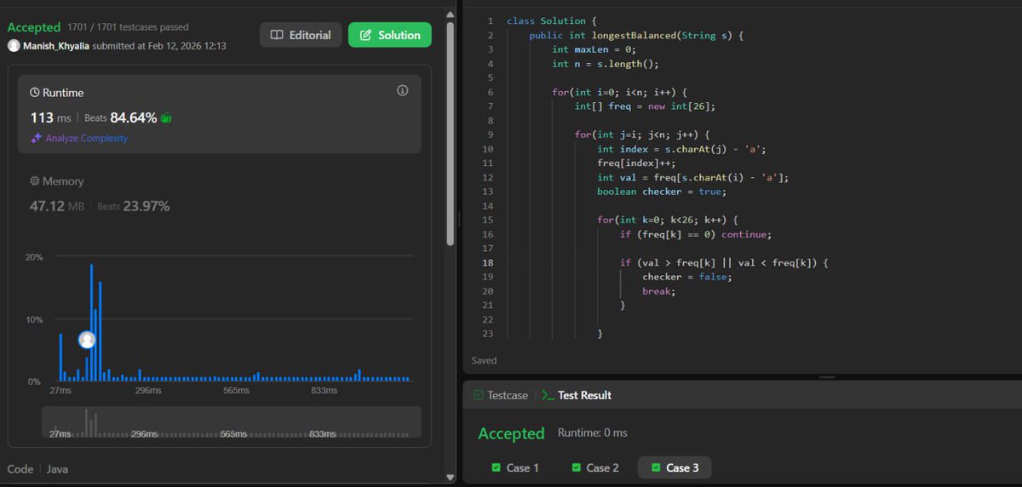
Task: Switch to Test Result tab
Action: pos(577,395)
